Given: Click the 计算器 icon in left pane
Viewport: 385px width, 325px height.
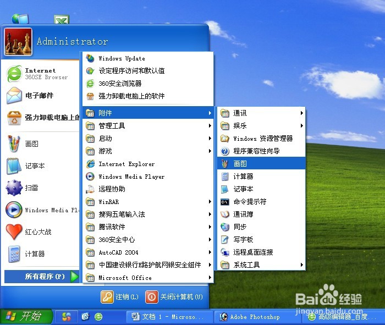Looking at the screenshot, I should tap(14, 254).
